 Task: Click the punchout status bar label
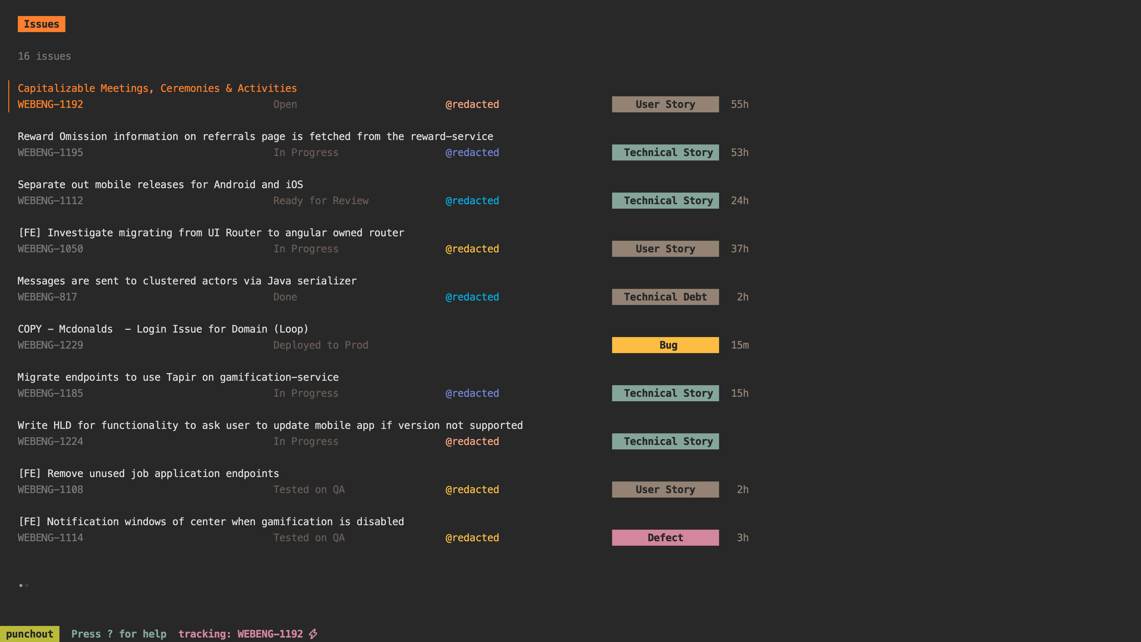tap(29, 634)
